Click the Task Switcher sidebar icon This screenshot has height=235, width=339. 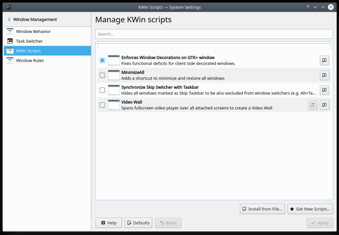(x=10, y=41)
